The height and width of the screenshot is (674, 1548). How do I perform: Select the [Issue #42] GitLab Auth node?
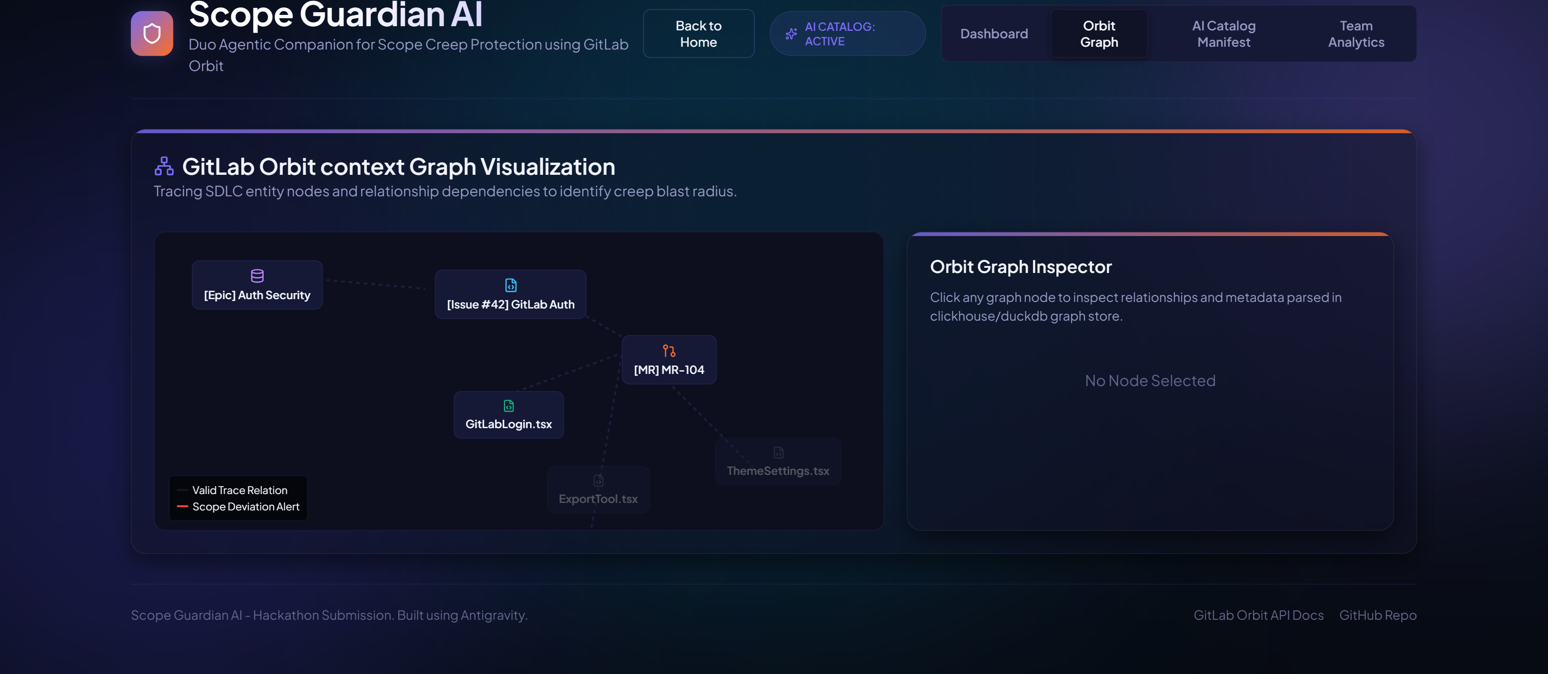[x=511, y=294]
